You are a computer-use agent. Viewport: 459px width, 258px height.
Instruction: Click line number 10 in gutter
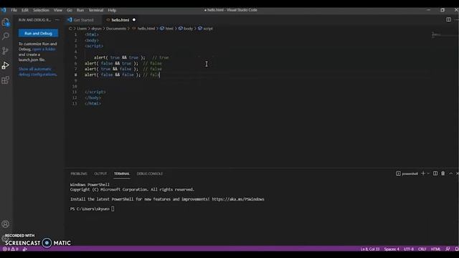point(75,86)
